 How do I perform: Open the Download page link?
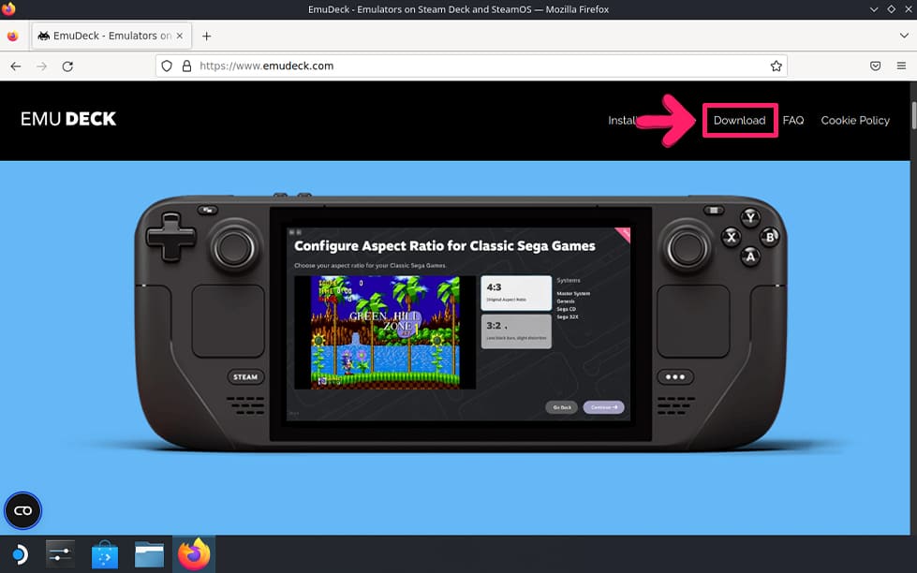739,121
